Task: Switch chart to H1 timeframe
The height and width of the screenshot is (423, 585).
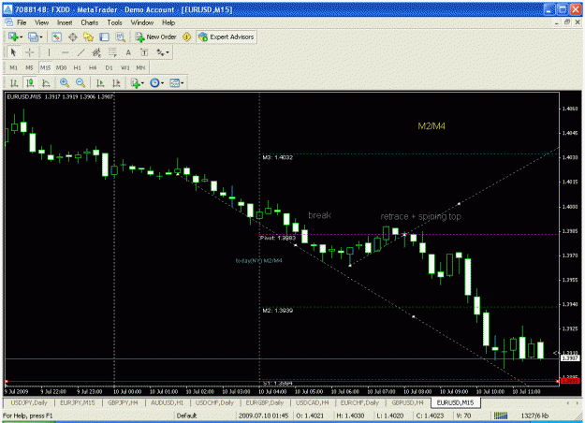Action: (x=78, y=67)
